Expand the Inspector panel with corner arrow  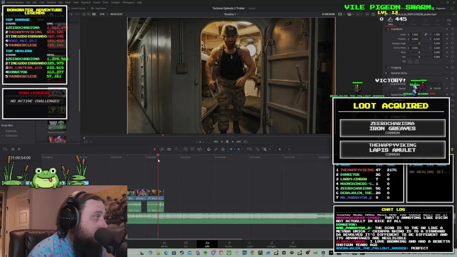[452, 8]
